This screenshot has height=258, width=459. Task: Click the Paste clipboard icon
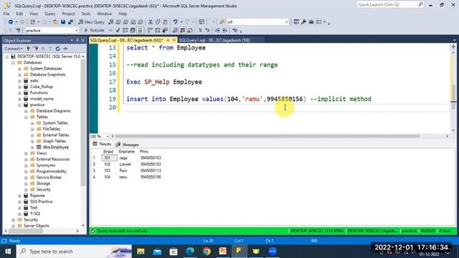[165, 22]
